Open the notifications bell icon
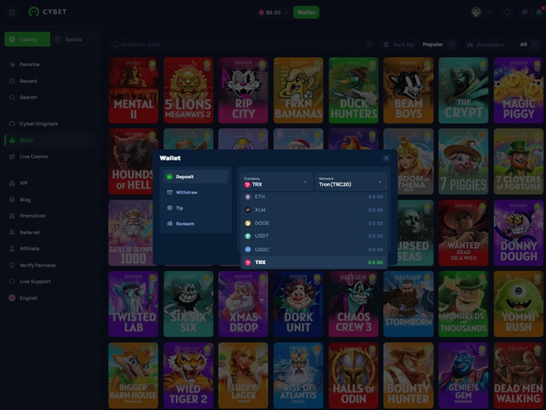 click(540, 12)
